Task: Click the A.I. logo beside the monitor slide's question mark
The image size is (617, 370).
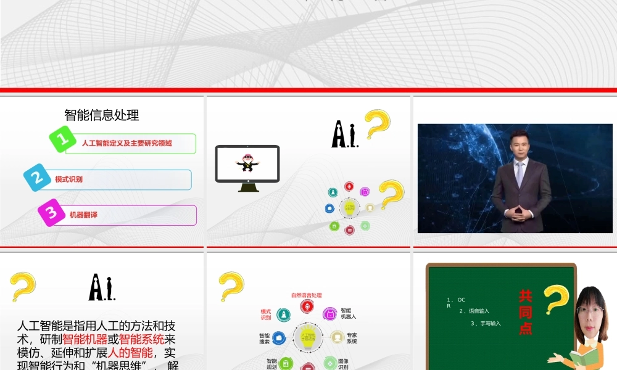Action: click(x=345, y=134)
